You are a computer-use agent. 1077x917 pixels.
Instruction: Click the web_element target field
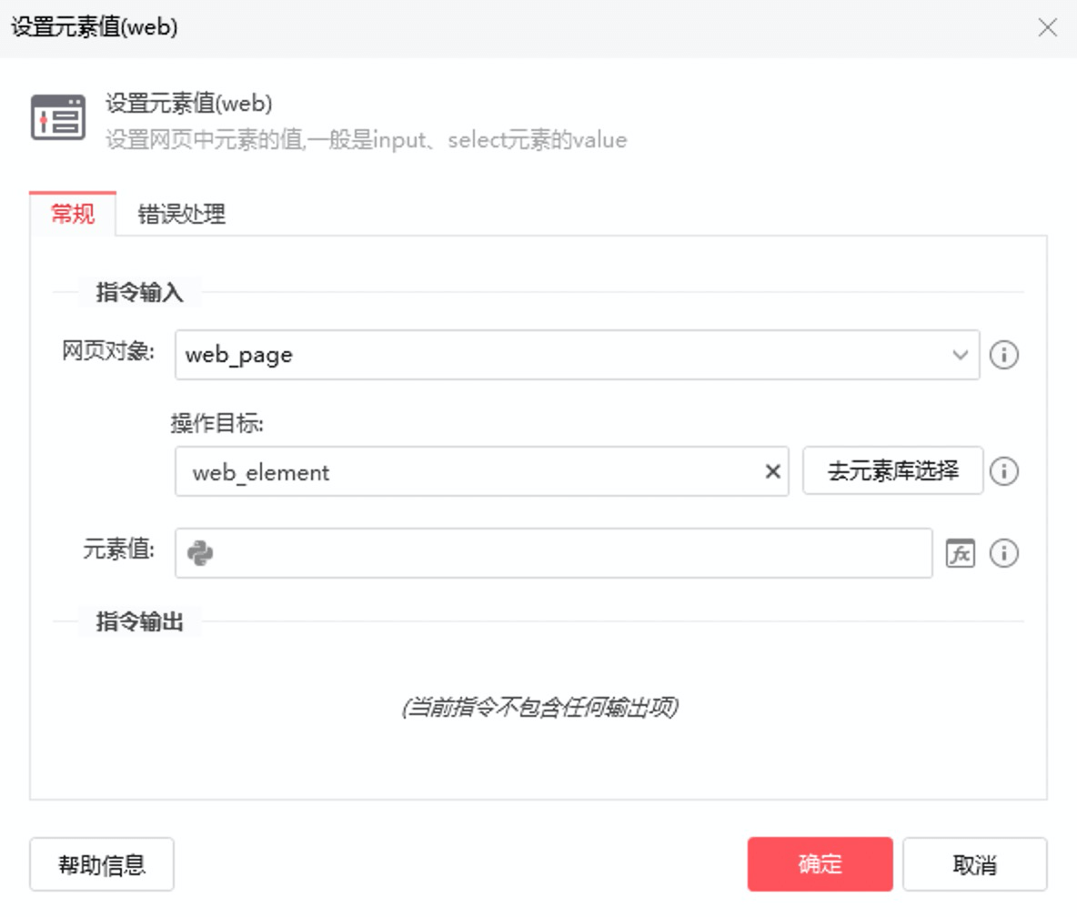pyautogui.click(x=481, y=471)
